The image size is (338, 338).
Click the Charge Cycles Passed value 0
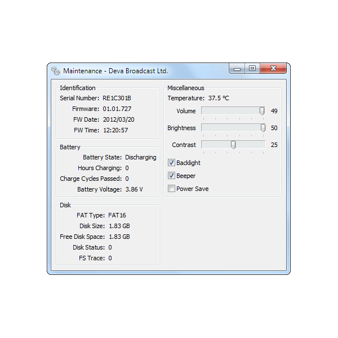[x=127, y=179]
